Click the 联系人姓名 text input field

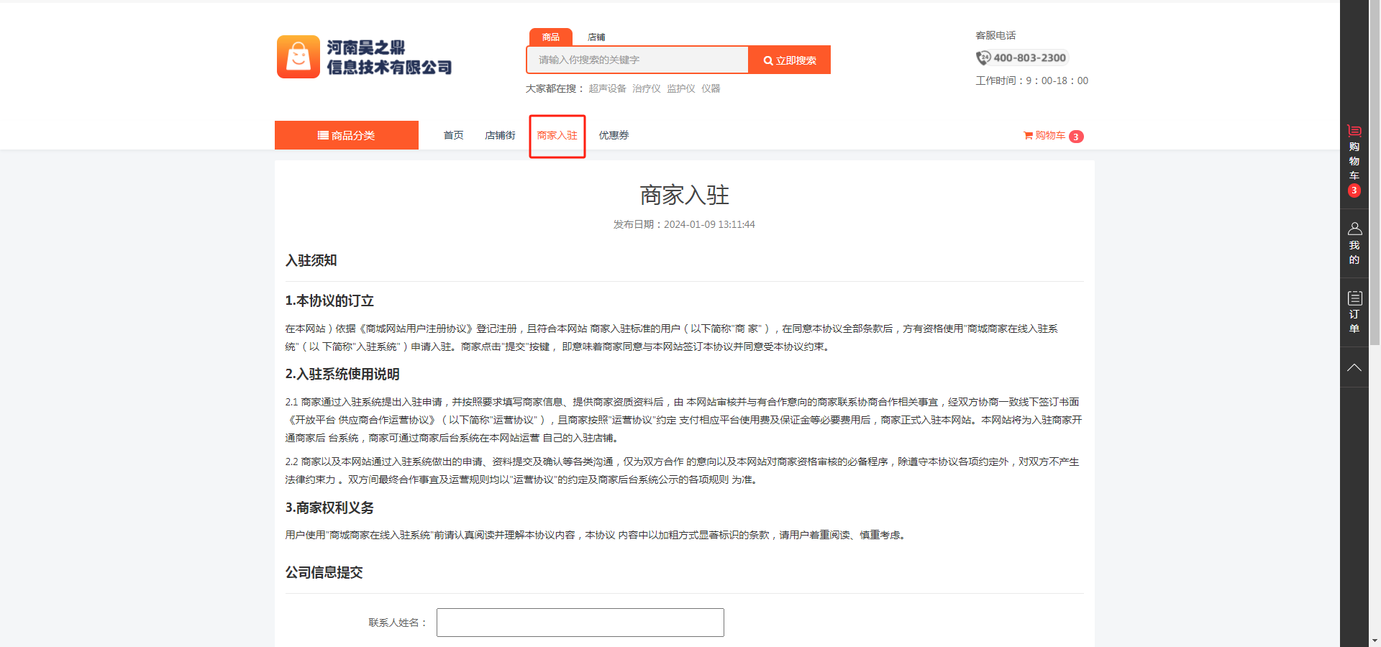tap(580, 623)
